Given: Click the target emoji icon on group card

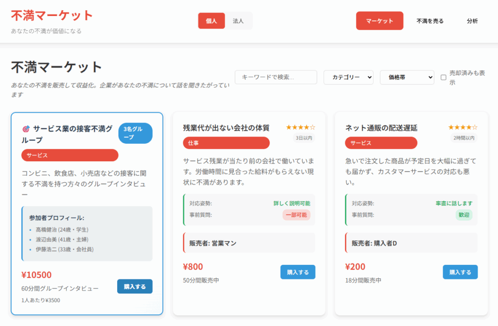Looking at the screenshot, I should tap(26, 129).
